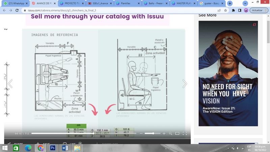The height and width of the screenshot is (152, 270).
Task: Go to the next document page arrow
Action: click(185, 84)
